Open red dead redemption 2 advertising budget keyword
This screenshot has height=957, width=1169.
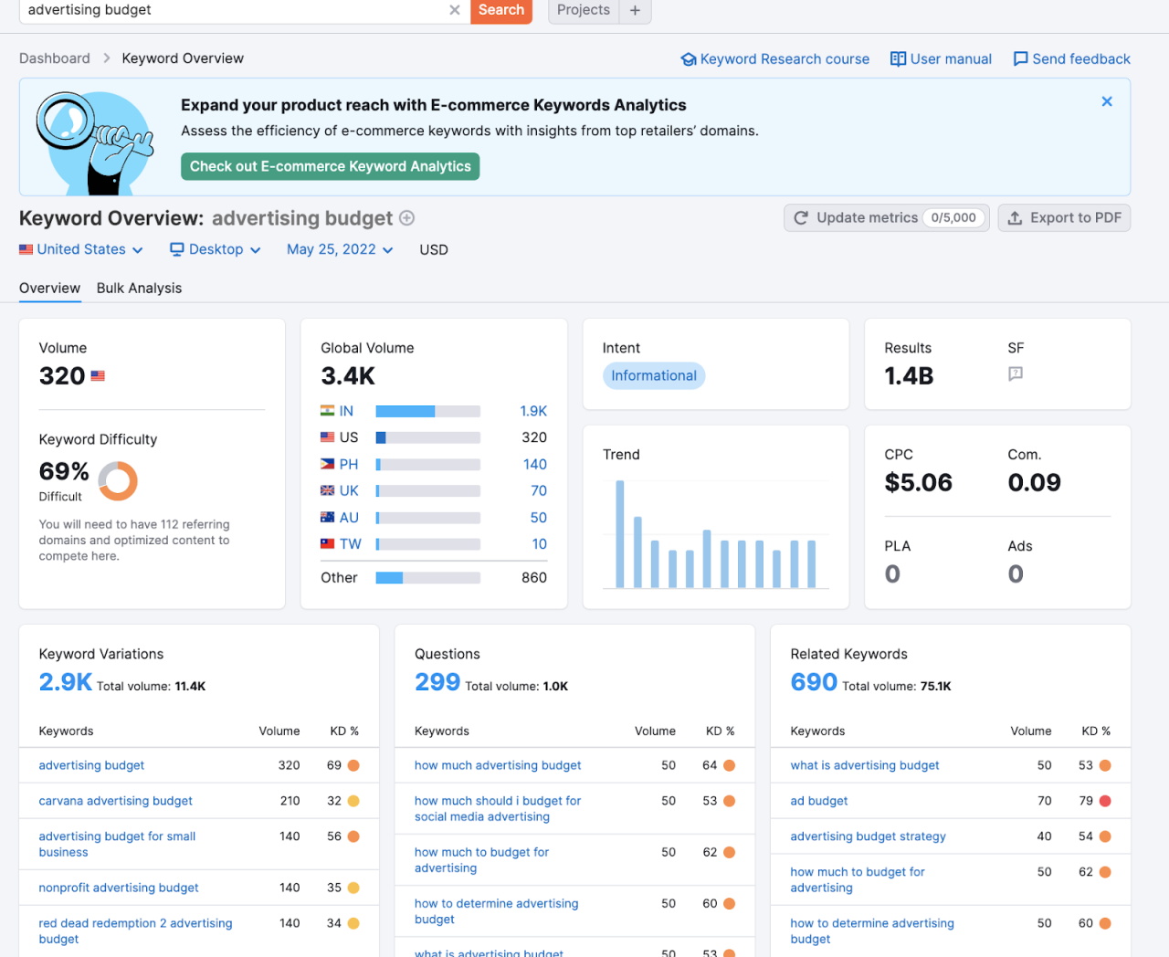(x=135, y=931)
